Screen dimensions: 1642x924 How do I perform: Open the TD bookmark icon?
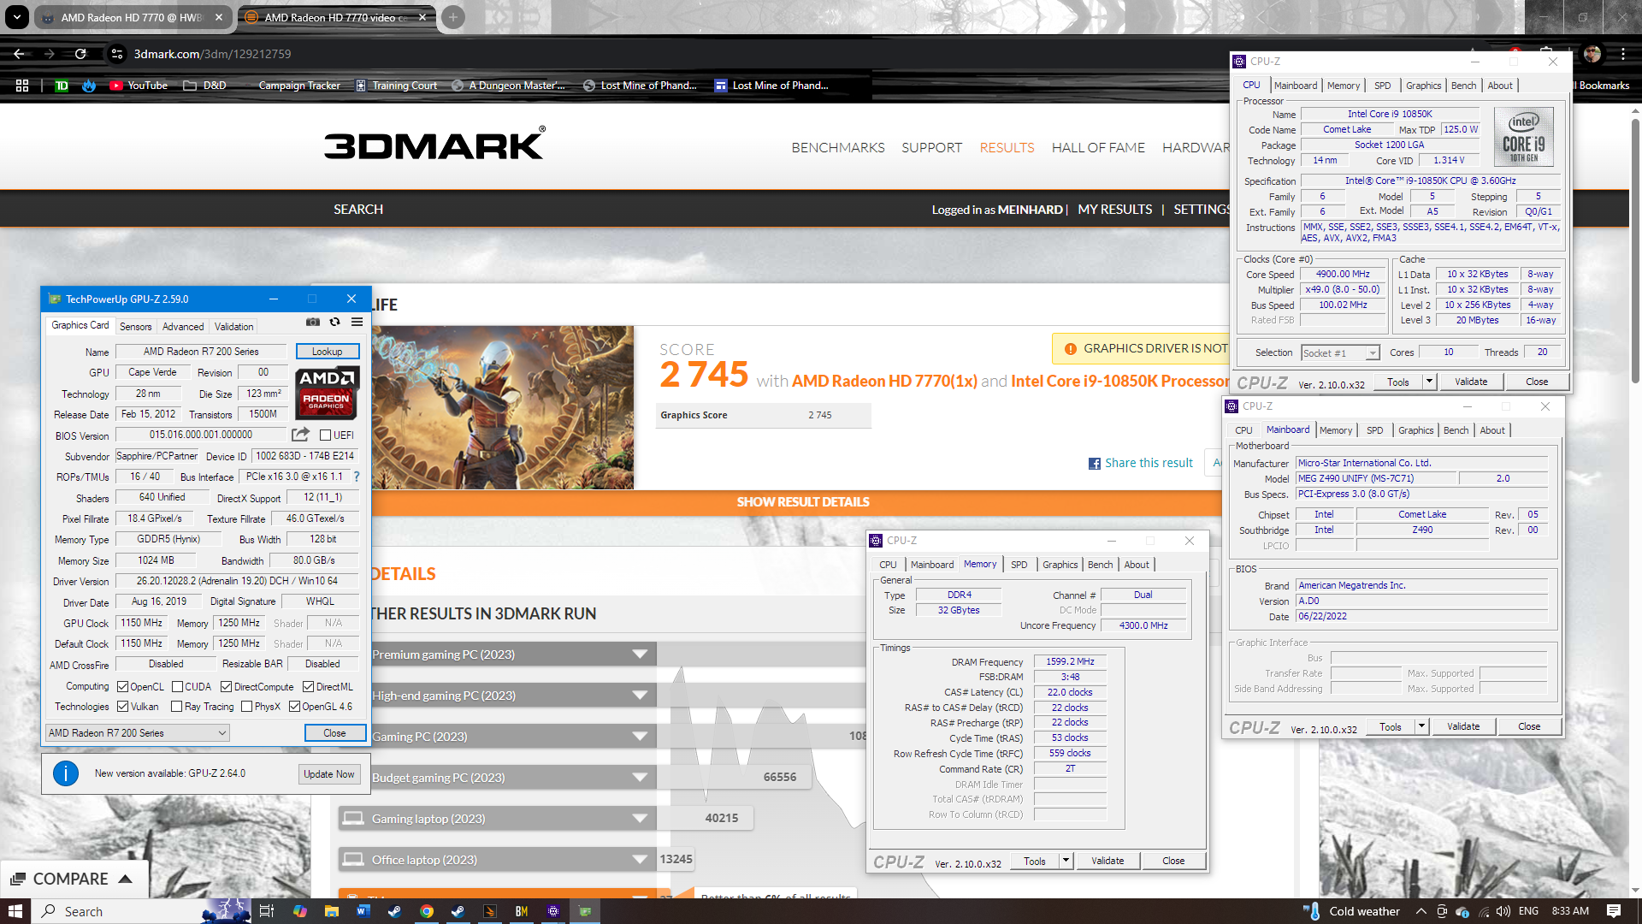[62, 86]
